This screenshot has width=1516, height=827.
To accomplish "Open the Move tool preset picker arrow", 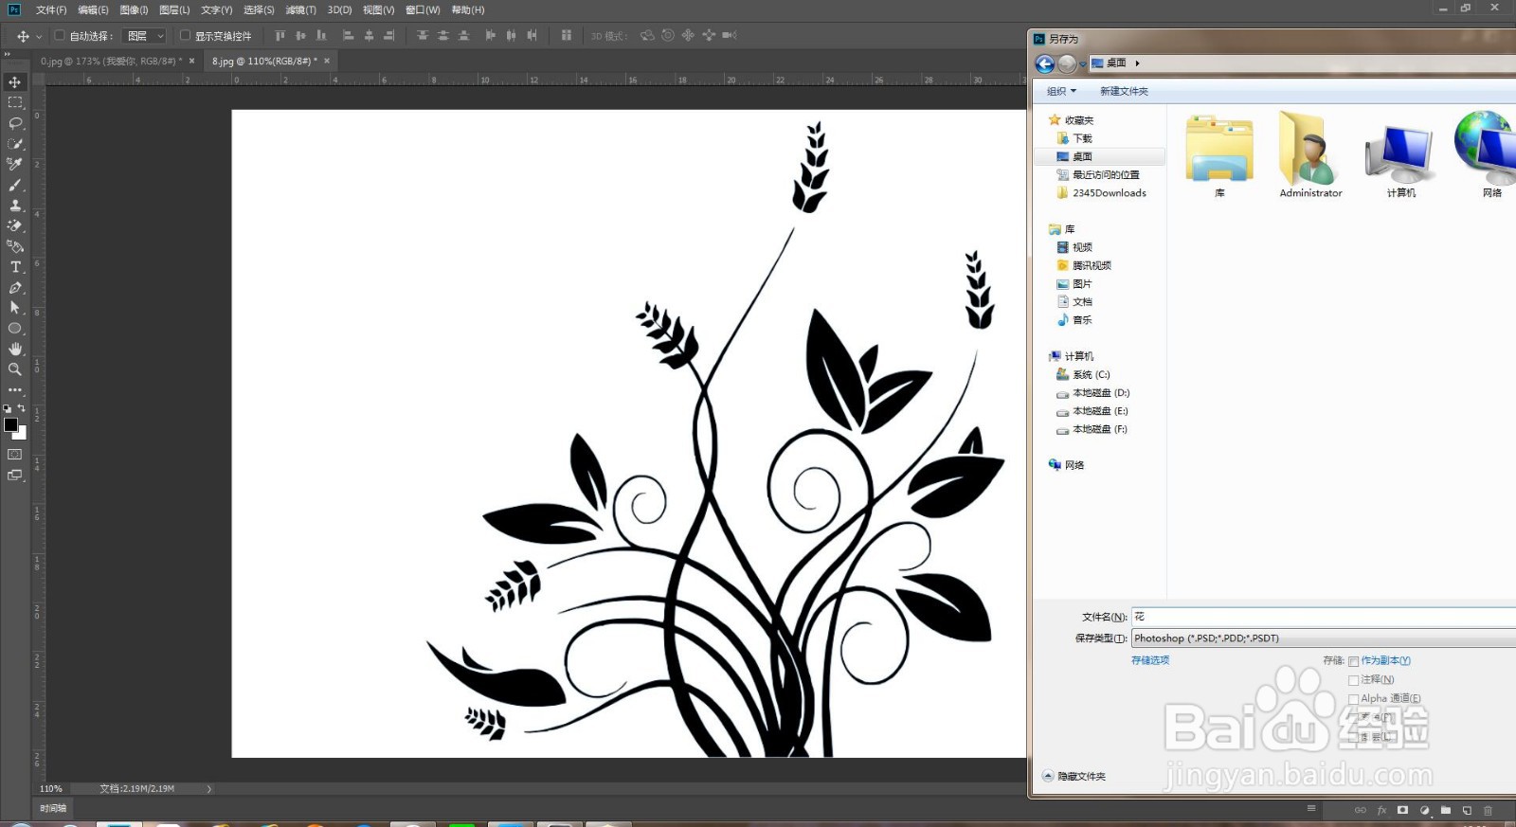I will 39,37.
